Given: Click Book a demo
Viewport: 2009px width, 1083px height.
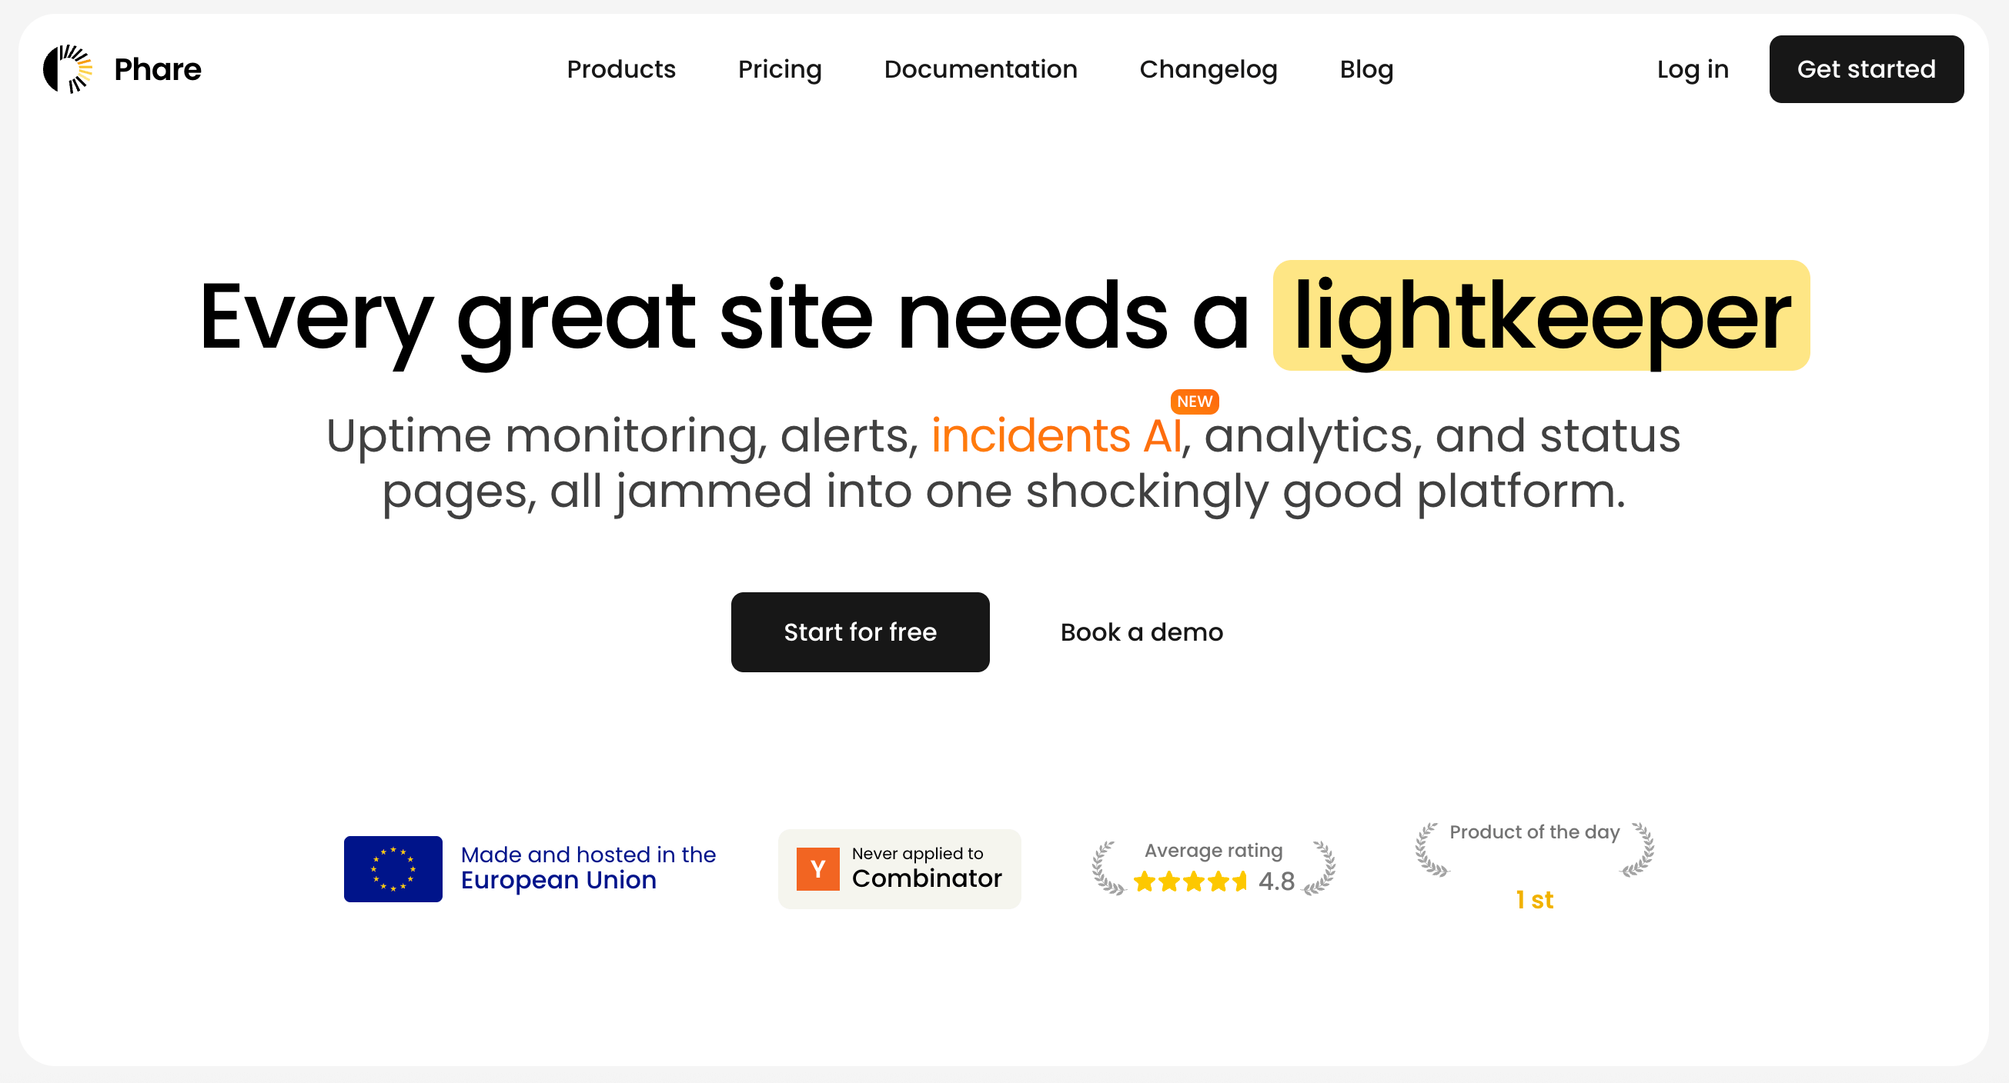Looking at the screenshot, I should pos(1142,632).
